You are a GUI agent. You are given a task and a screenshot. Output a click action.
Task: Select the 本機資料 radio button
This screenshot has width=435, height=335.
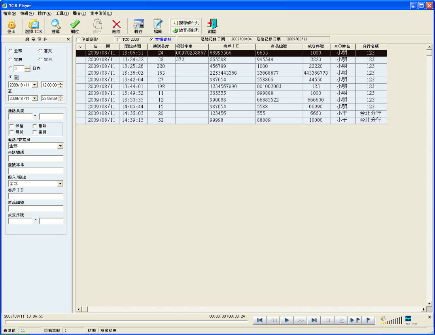point(151,40)
